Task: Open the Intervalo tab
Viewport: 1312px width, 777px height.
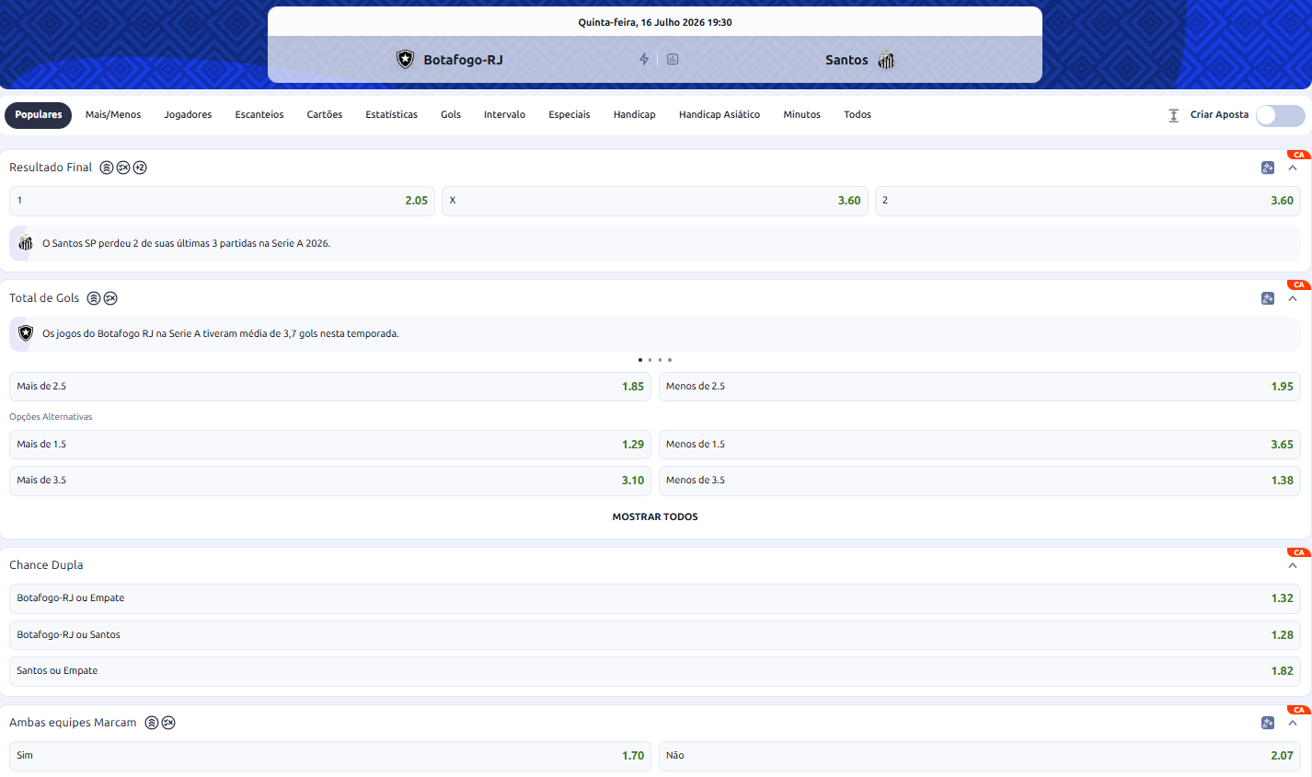Action: coord(504,115)
